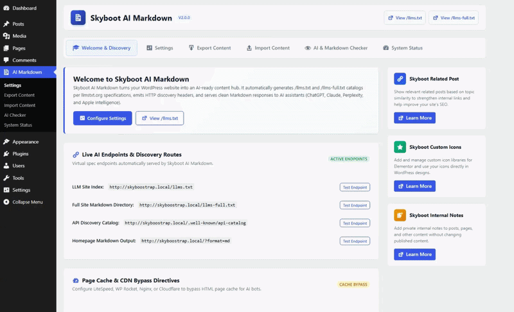The width and height of the screenshot is (514, 312).
Task: Click the CACHE BYPASS badge
Action: (x=353, y=284)
